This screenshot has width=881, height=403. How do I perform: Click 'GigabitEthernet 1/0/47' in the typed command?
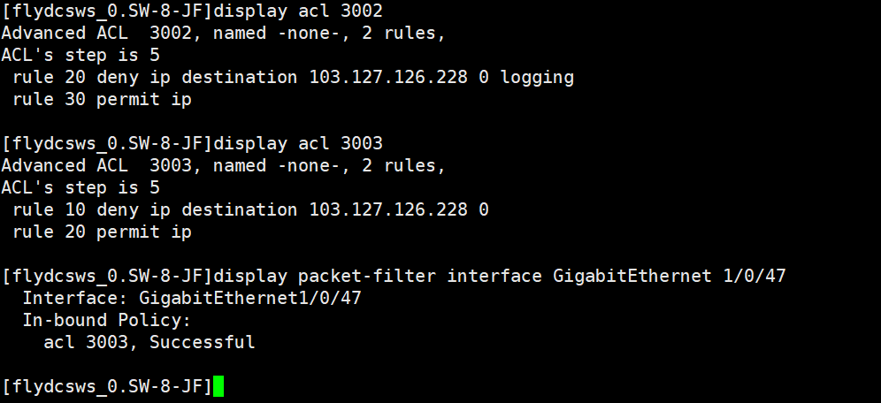670,277
